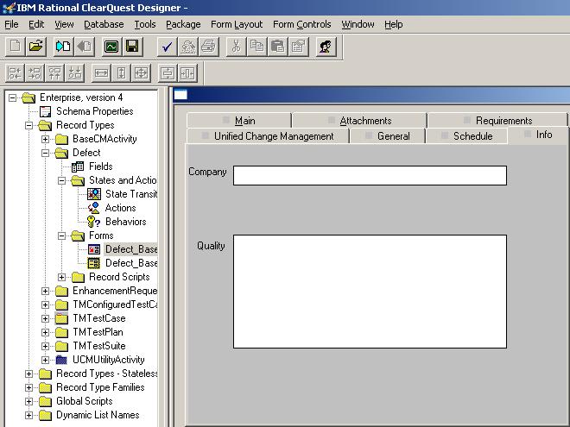
Task: Click the Test Work icon with green monitor
Action: [111, 47]
